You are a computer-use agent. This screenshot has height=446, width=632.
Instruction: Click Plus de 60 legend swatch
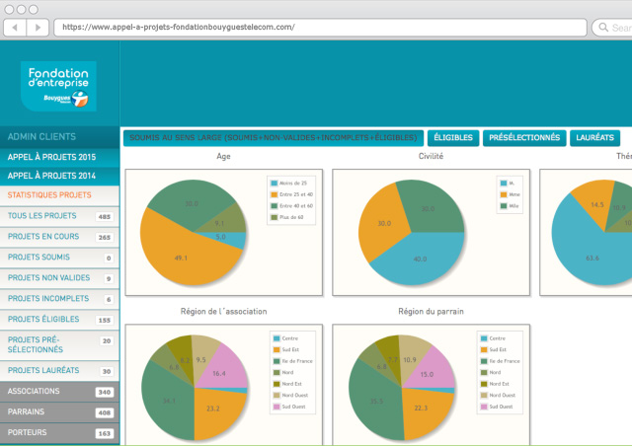coord(275,217)
